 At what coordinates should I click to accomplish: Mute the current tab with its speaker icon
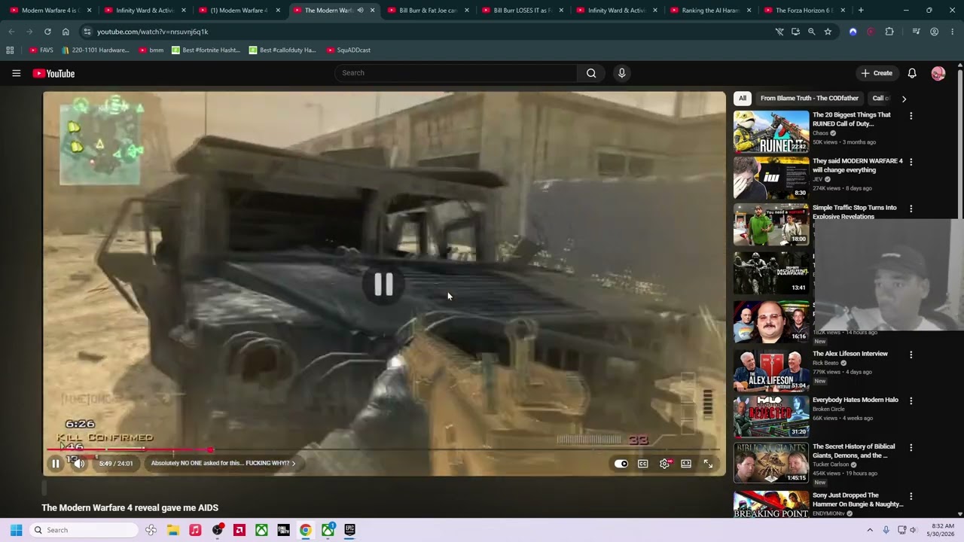[x=360, y=11]
